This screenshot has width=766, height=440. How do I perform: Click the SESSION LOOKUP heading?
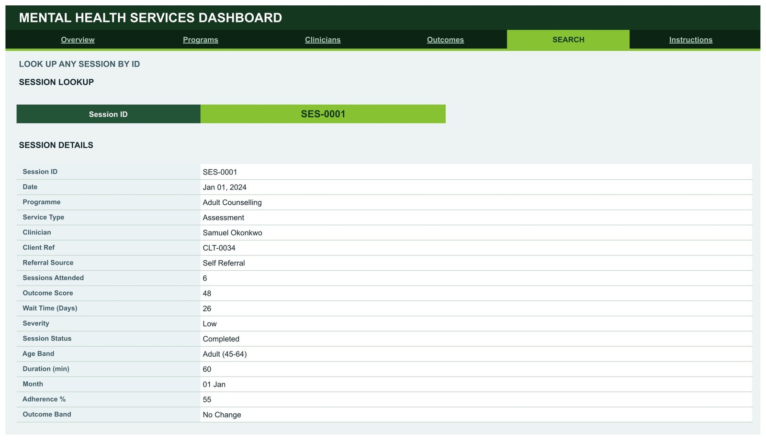(x=56, y=82)
